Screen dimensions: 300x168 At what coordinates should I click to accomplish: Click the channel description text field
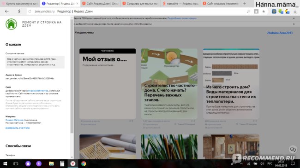(x=35, y=62)
